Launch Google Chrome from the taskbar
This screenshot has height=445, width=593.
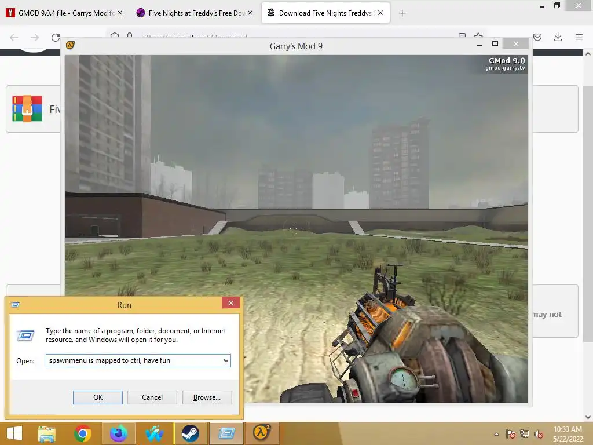click(82, 433)
